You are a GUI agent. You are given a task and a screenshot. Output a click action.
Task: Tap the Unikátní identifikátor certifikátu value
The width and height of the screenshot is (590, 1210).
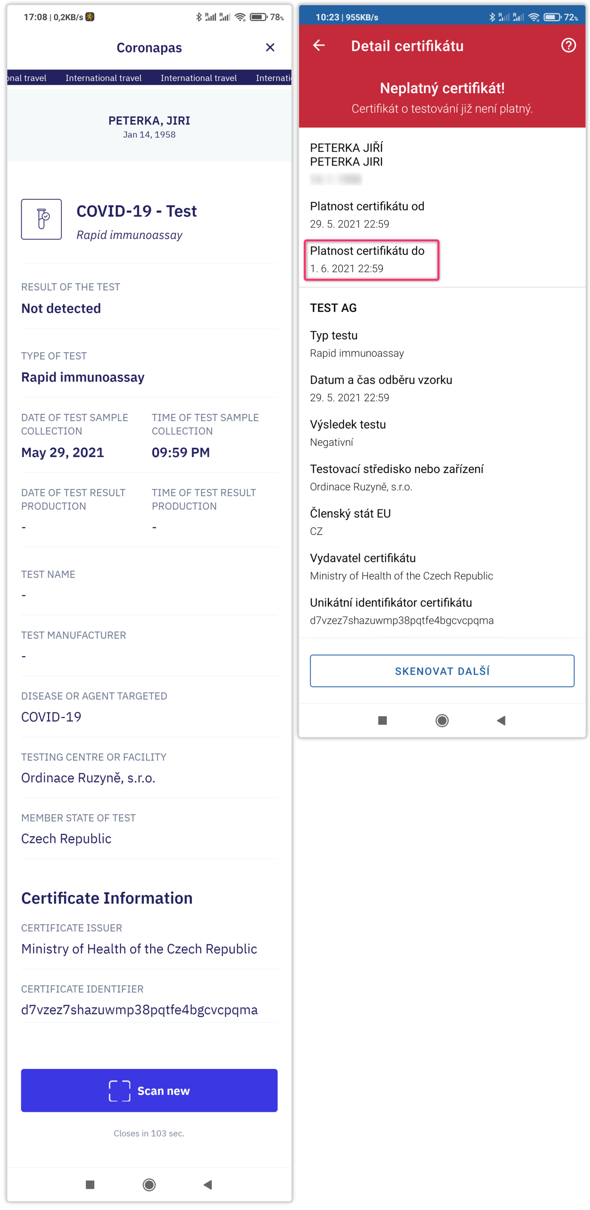click(x=402, y=620)
